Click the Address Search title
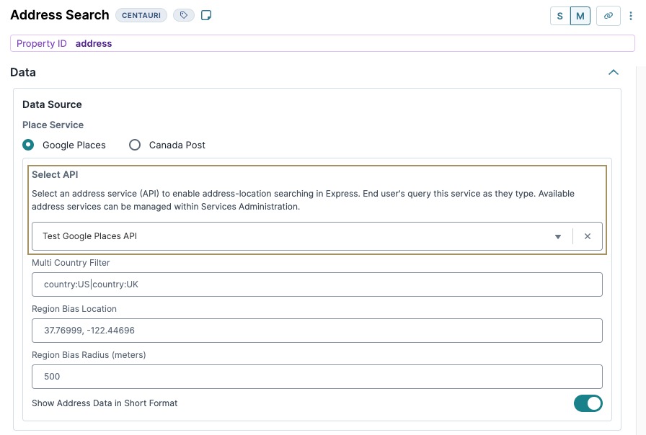Image resolution: width=646 pixels, height=435 pixels. (x=60, y=15)
